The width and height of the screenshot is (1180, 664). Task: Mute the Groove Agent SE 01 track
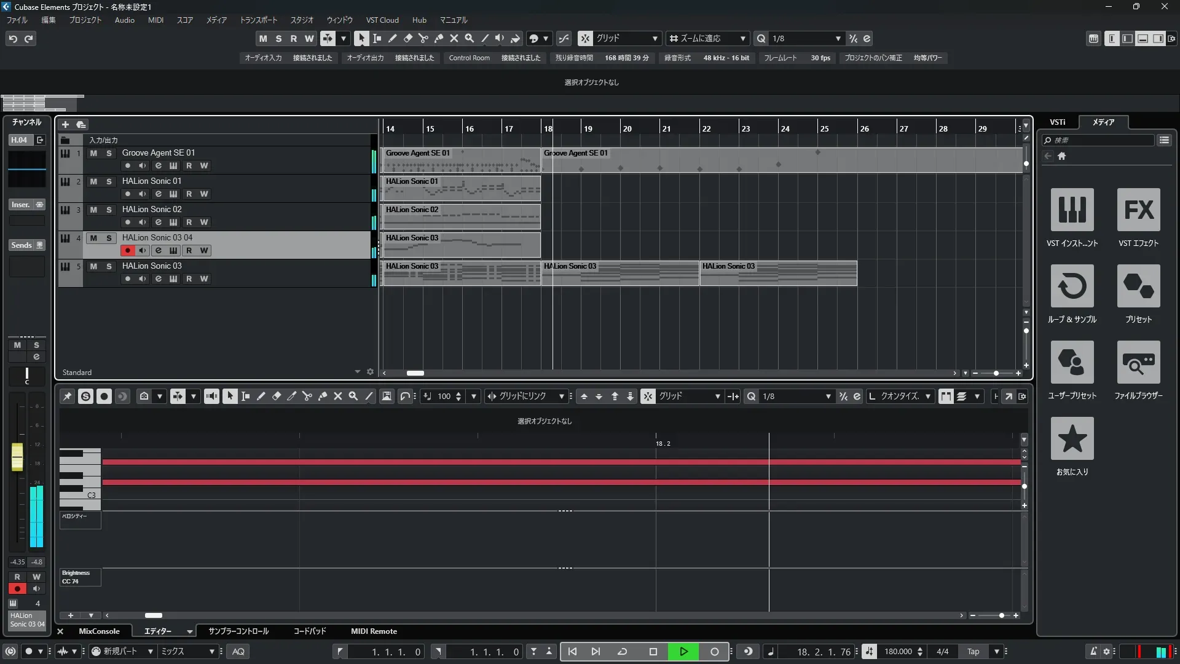point(93,153)
